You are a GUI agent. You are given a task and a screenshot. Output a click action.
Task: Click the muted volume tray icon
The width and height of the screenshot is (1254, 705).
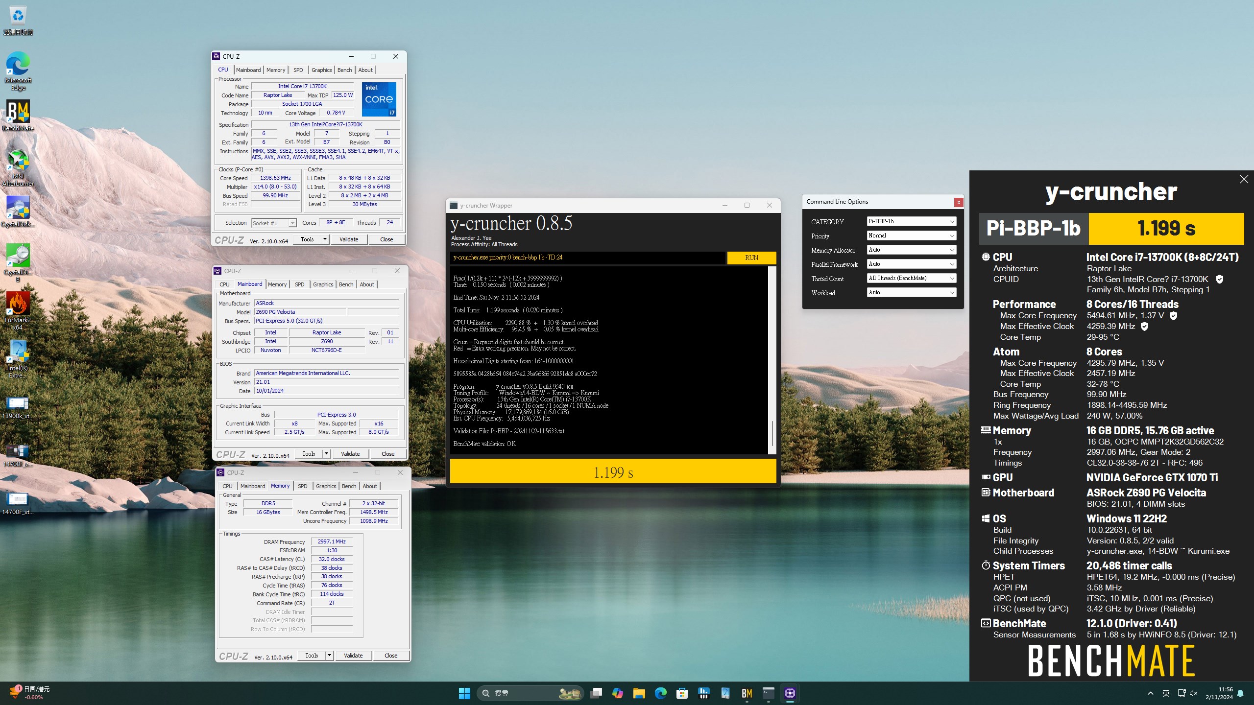point(1194,693)
